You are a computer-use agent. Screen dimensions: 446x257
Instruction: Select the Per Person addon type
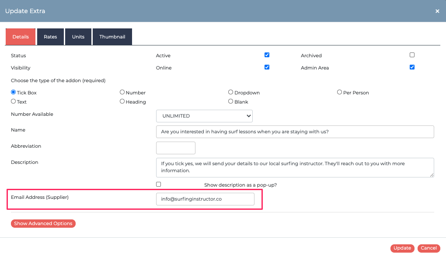tap(339, 92)
